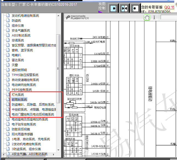Select 电动座椅及后座椅加热系统 entry
Image resolution: width=177 pixels, height=160 pixels.
(x=30, y=119)
